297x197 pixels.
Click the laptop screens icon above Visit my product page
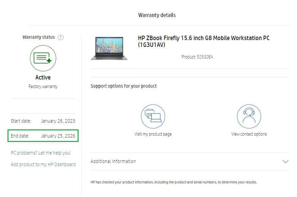pos(153,116)
